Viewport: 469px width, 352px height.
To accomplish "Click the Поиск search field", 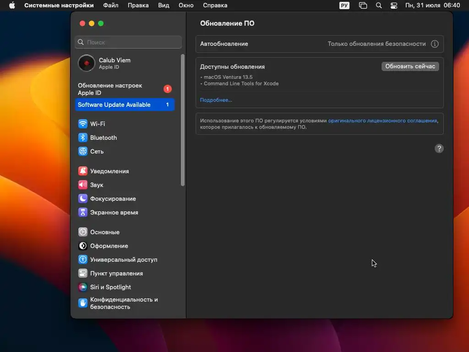I will 128,42.
